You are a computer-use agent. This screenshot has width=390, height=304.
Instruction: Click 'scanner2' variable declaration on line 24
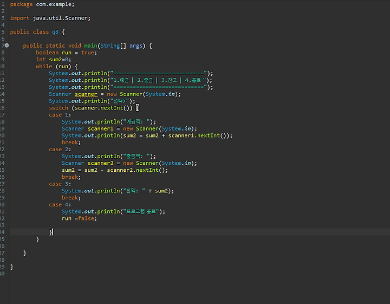coord(101,163)
